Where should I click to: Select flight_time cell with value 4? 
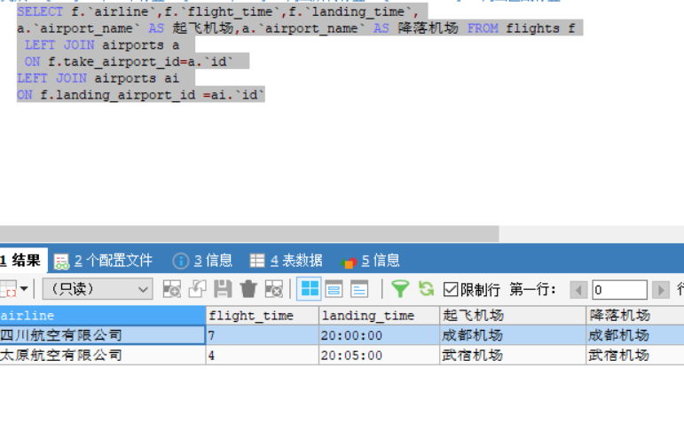point(263,356)
